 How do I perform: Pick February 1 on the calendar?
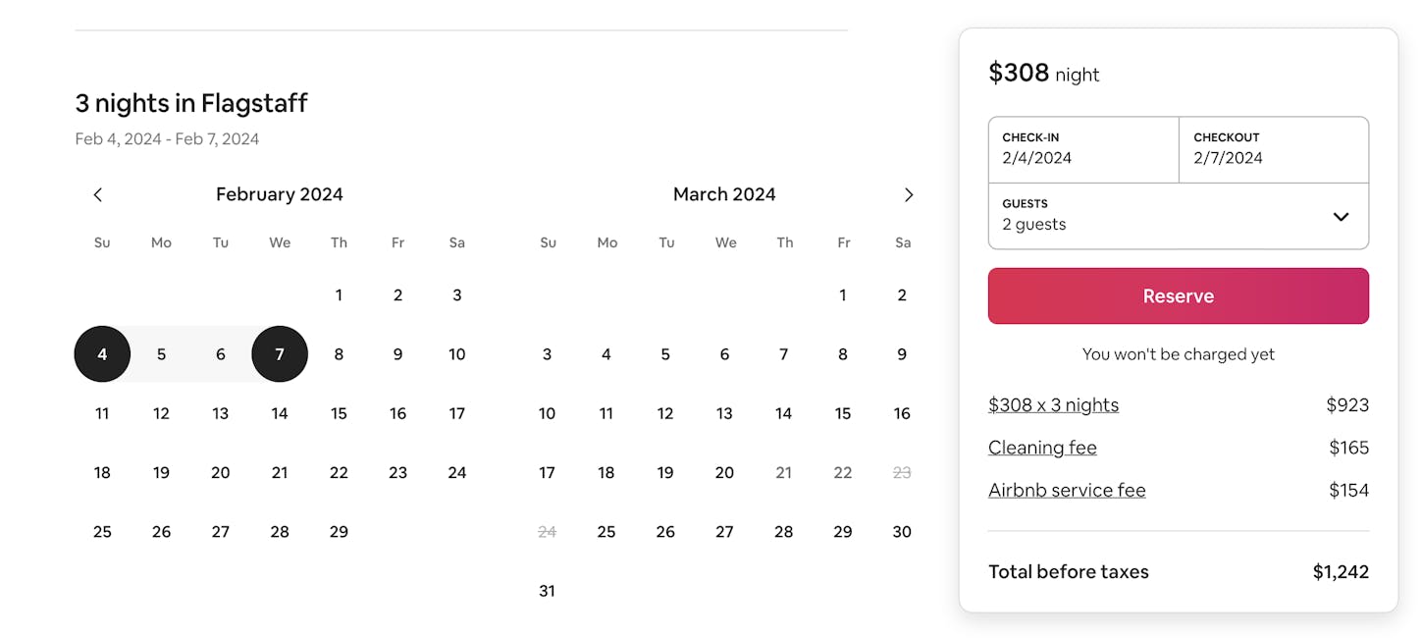339,294
